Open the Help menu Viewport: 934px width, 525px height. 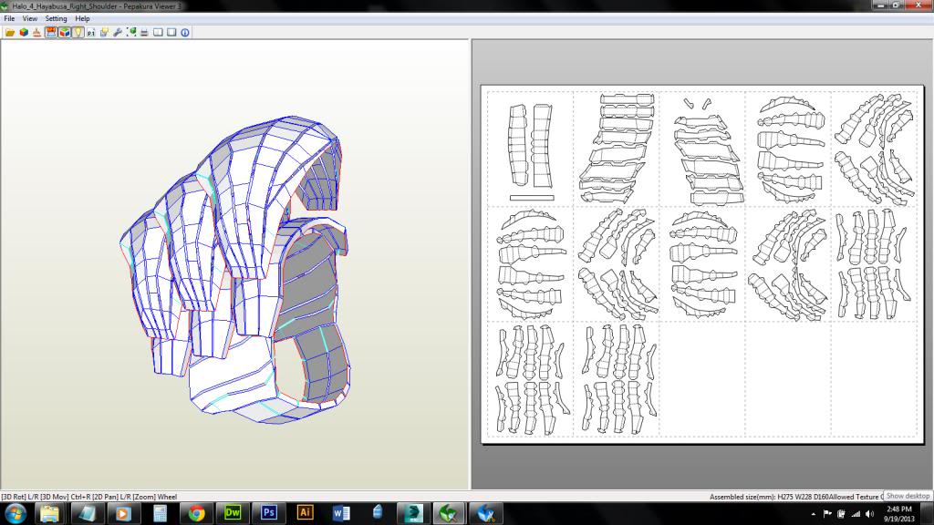point(82,18)
